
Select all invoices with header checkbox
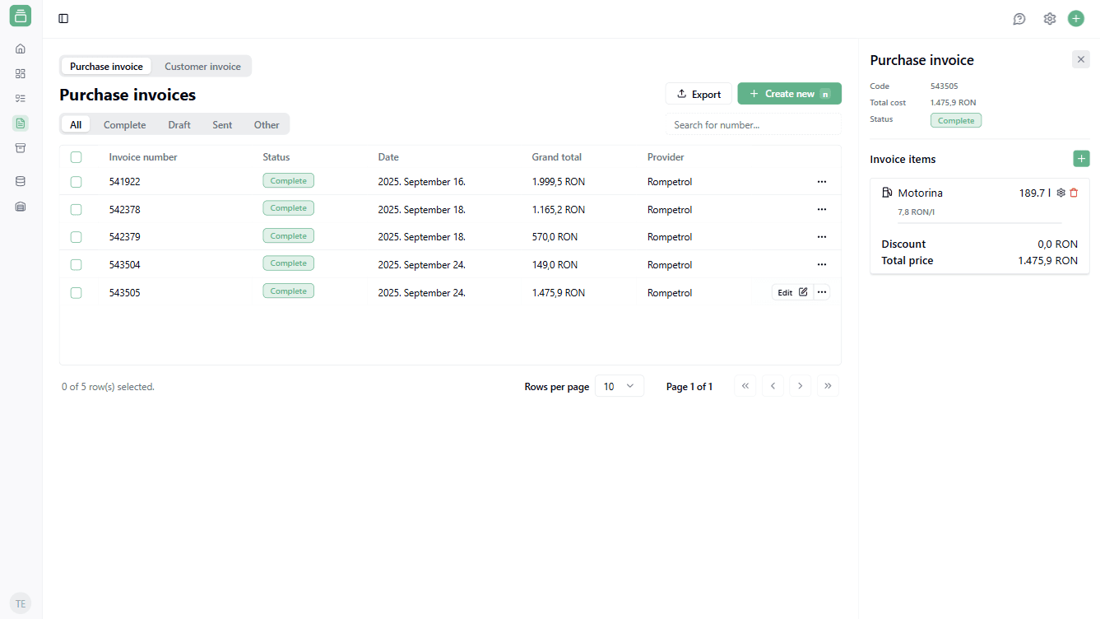coord(77,157)
